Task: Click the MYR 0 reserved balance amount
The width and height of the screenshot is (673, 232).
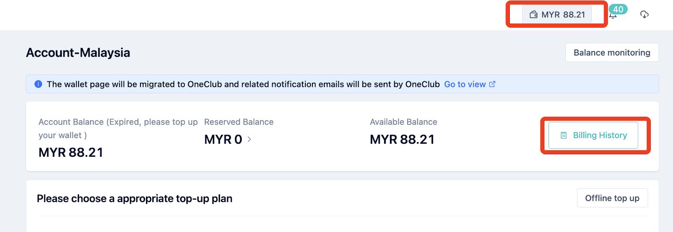Action: (223, 139)
